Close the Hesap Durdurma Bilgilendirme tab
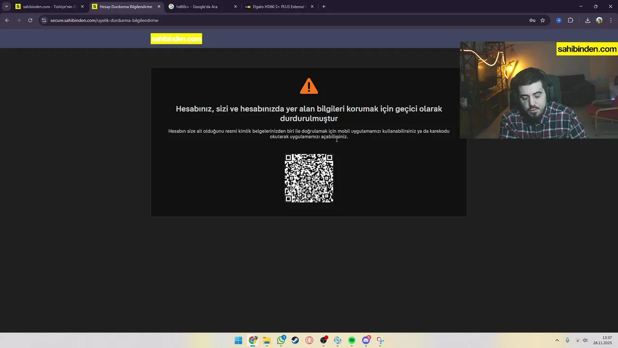The height and width of the screenshot is (348, 618). point(159,7)
